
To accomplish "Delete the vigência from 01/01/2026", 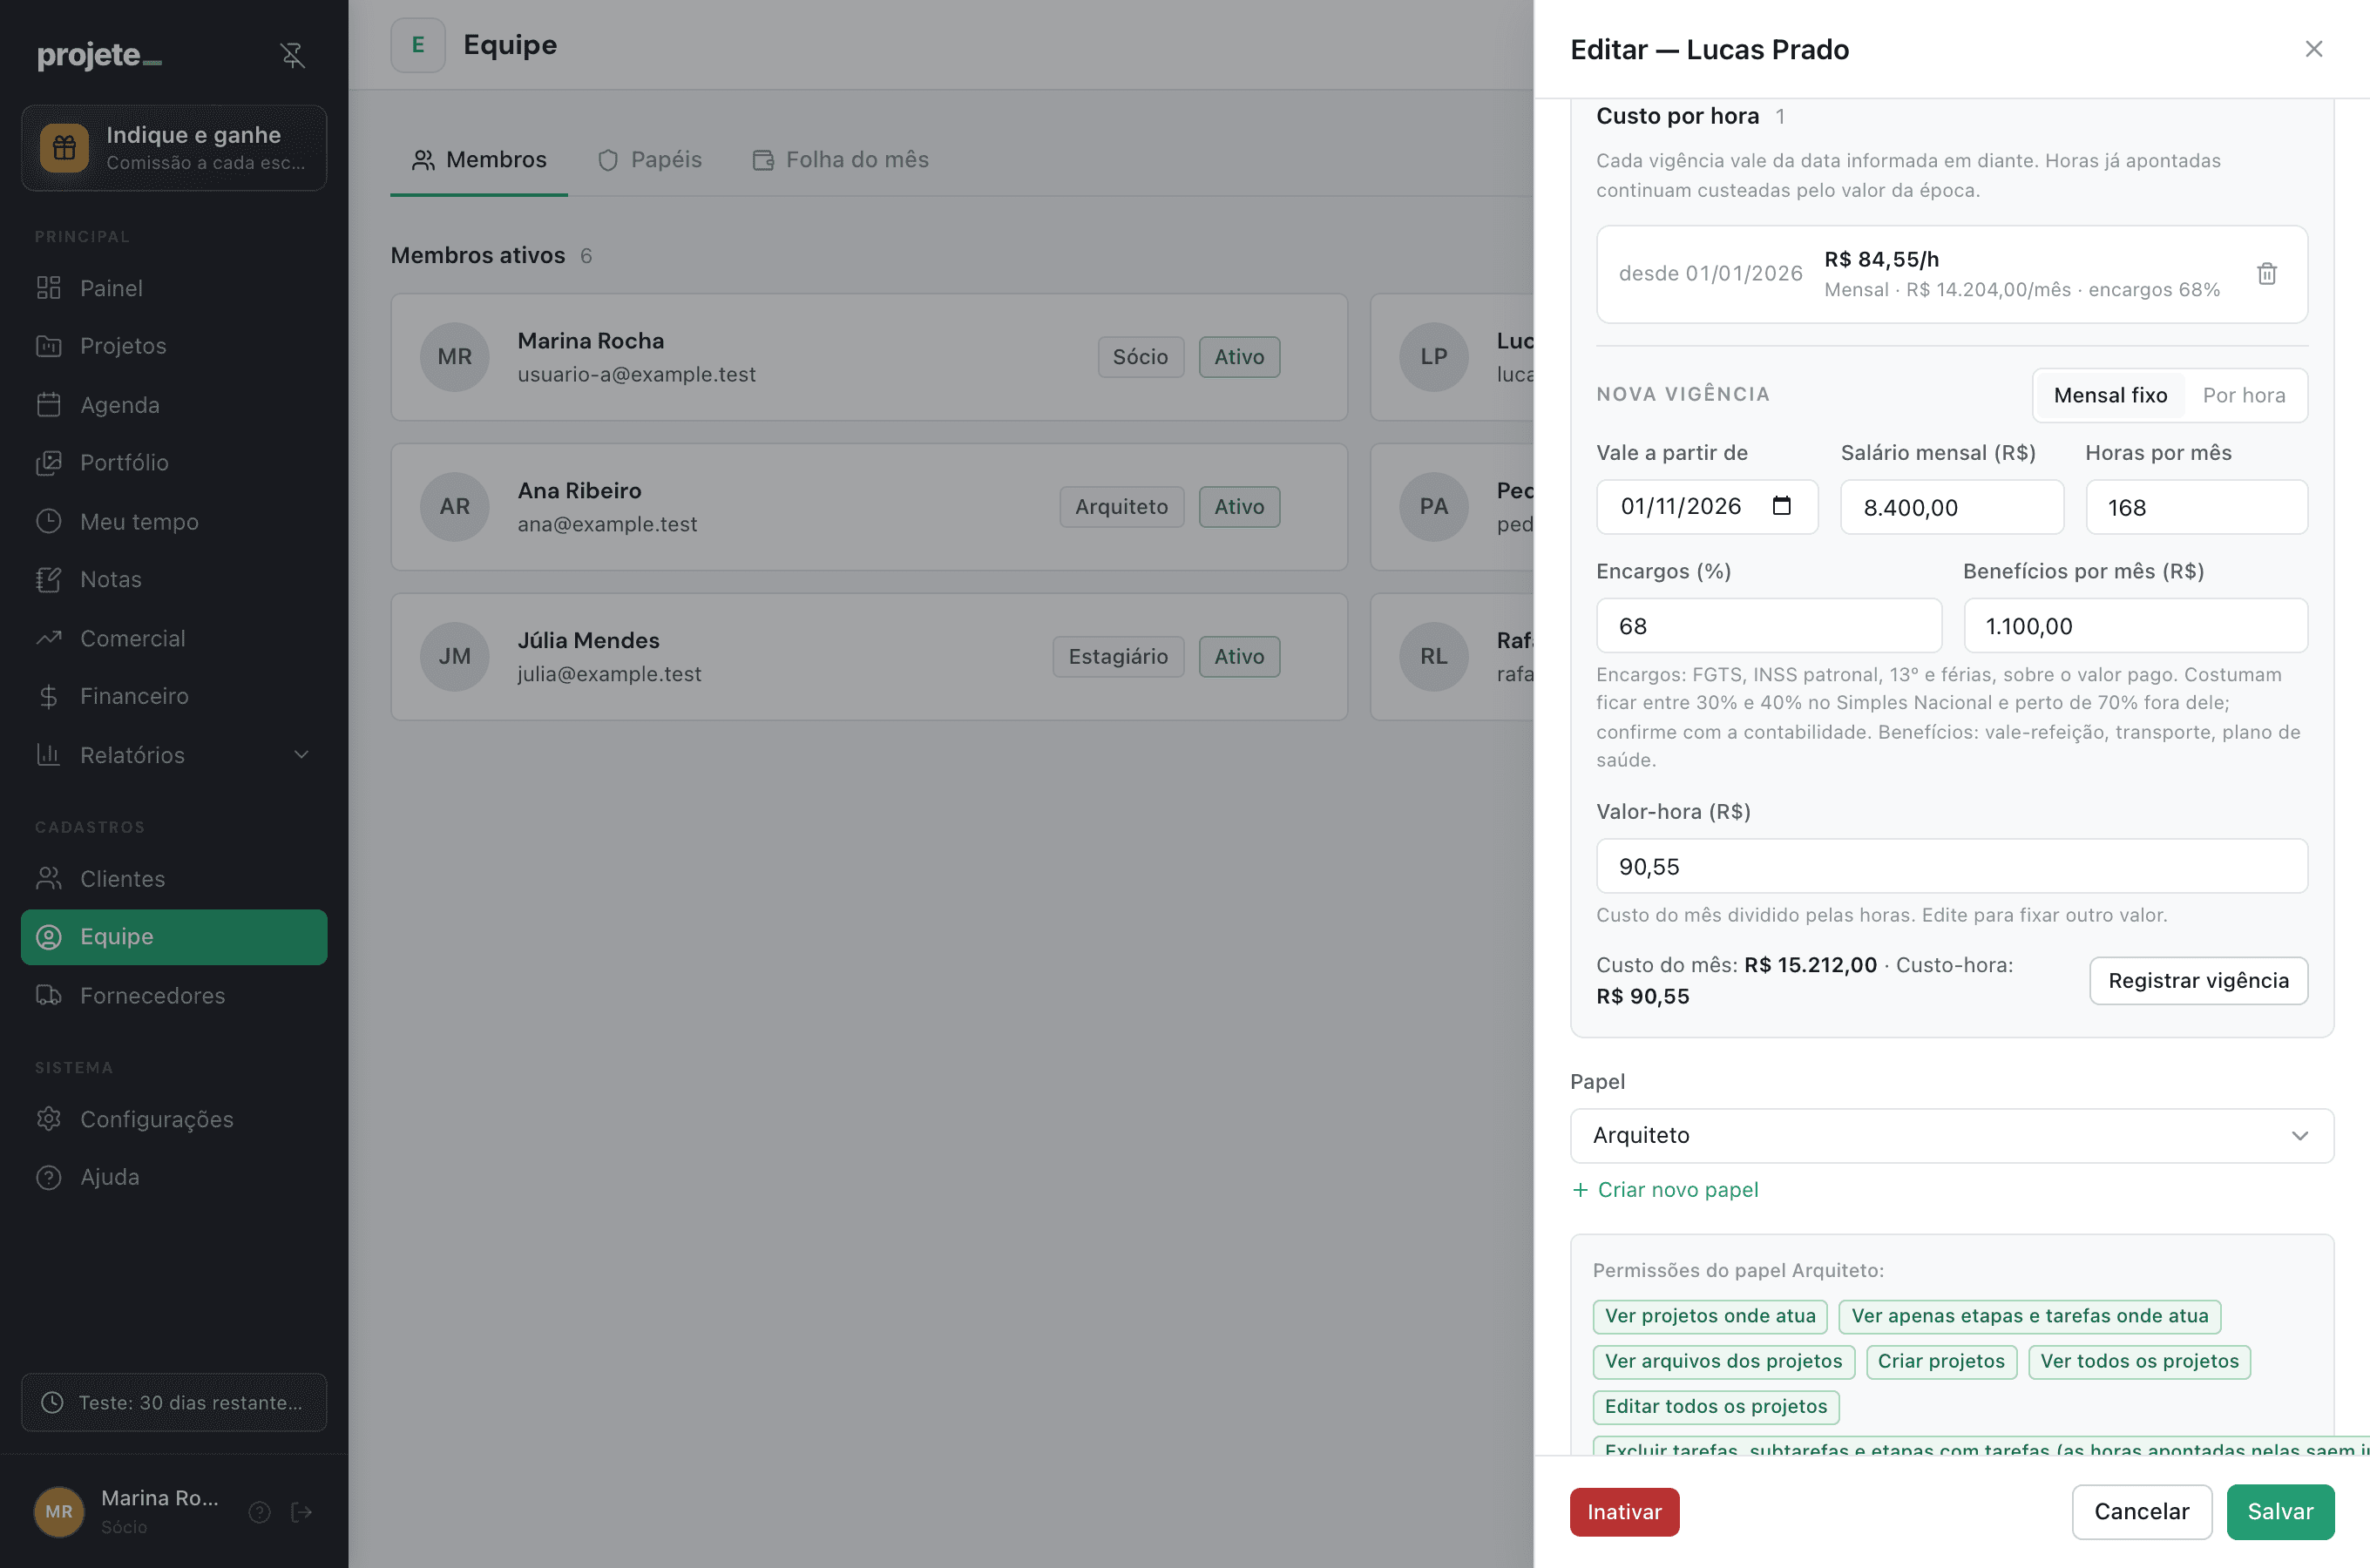I will coord(2266,274).
